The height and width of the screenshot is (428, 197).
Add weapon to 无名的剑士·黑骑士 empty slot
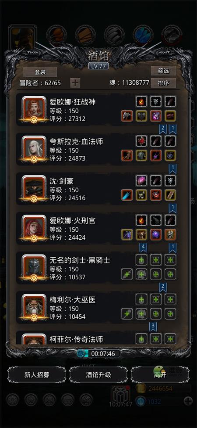[x=127, y=274]
